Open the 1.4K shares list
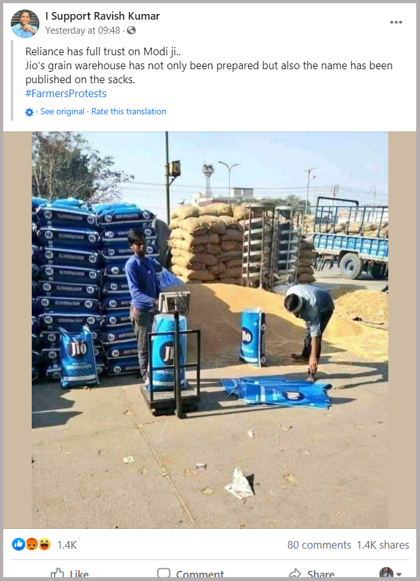420x581 pixels. (x=383, y=545)
